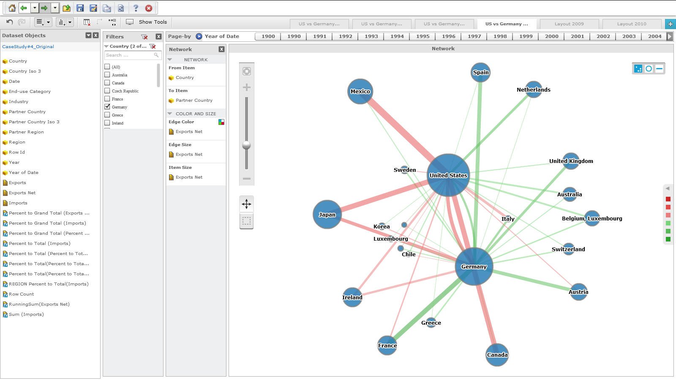676x380 pixels.
Task: Click the Home icon in top toolbar
Action: point(12,8)
